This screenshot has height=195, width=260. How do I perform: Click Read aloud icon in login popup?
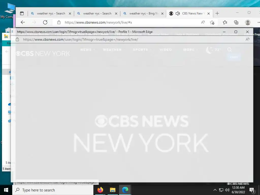247,39
